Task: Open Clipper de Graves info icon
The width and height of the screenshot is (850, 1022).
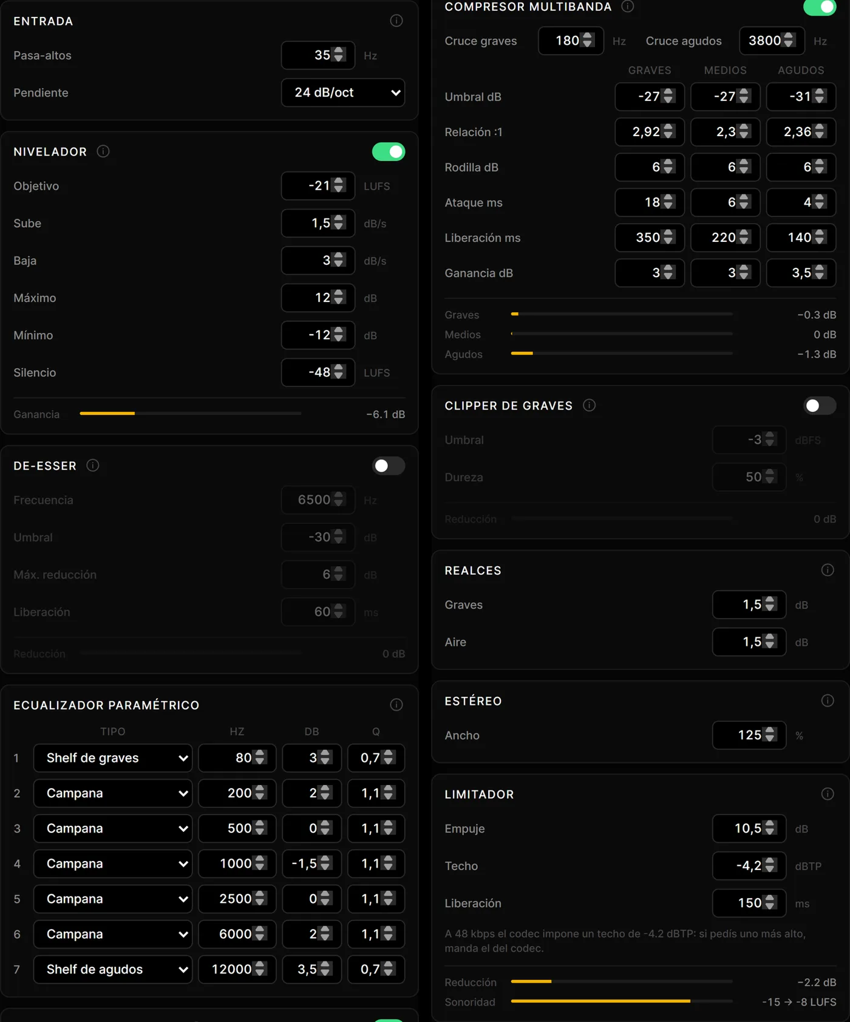Action: click(x=590, y=405)
